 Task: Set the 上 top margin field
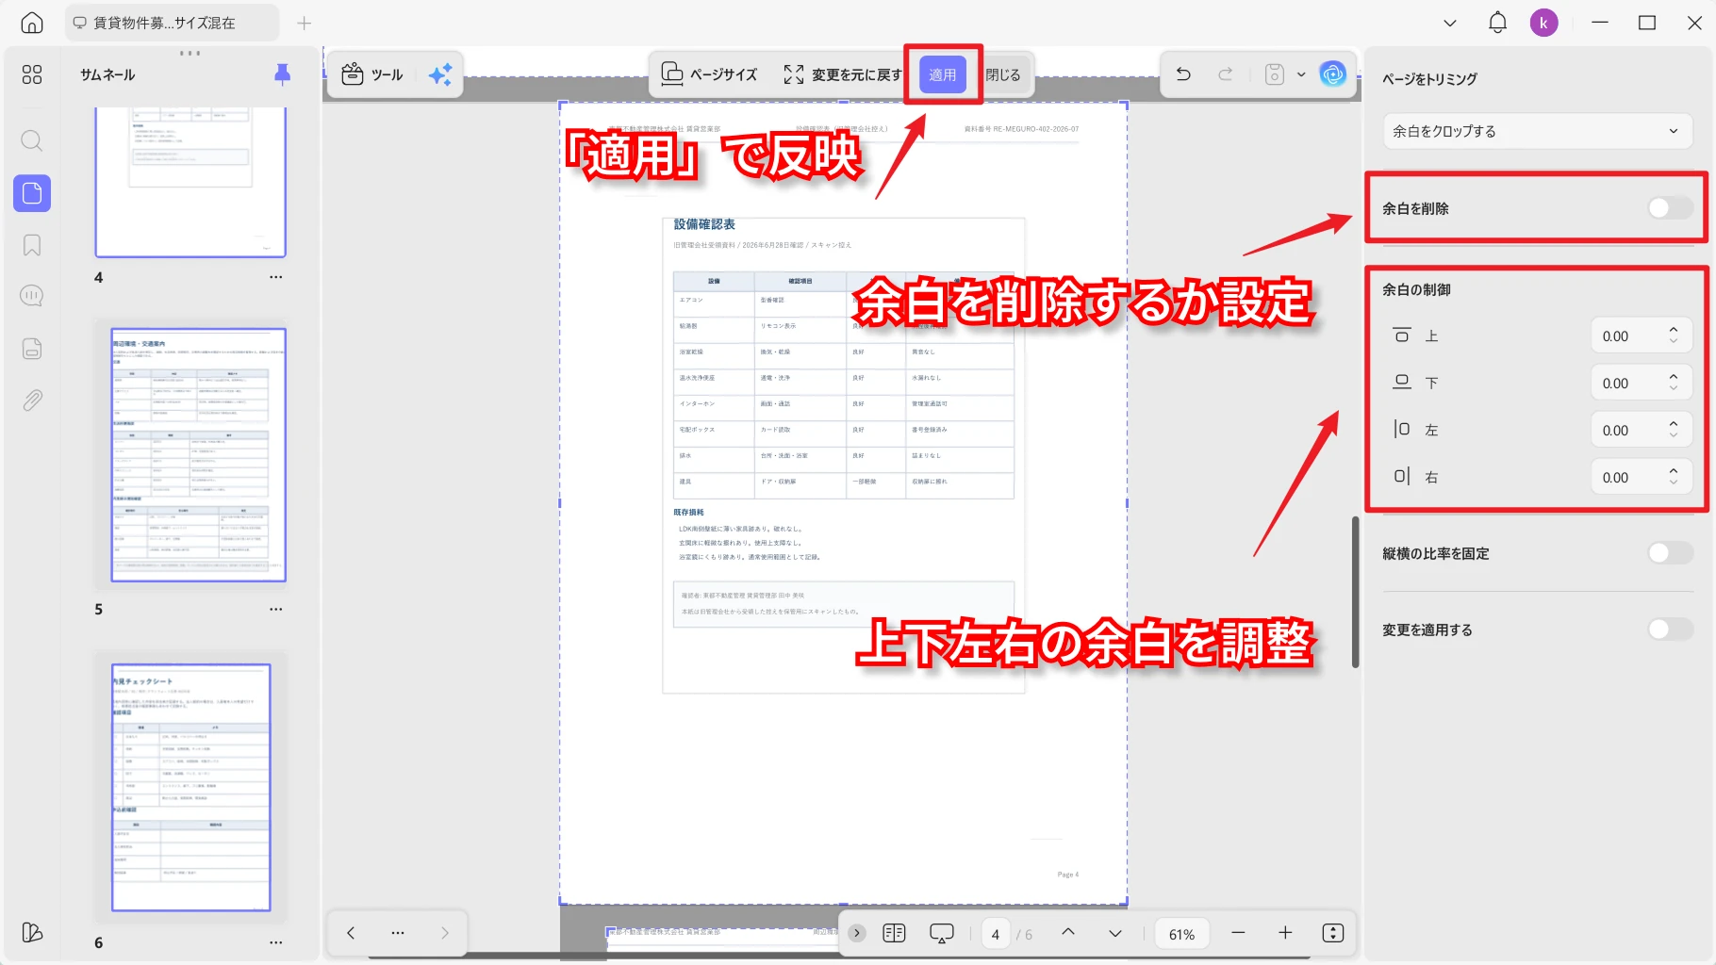tap(1641, 335)
